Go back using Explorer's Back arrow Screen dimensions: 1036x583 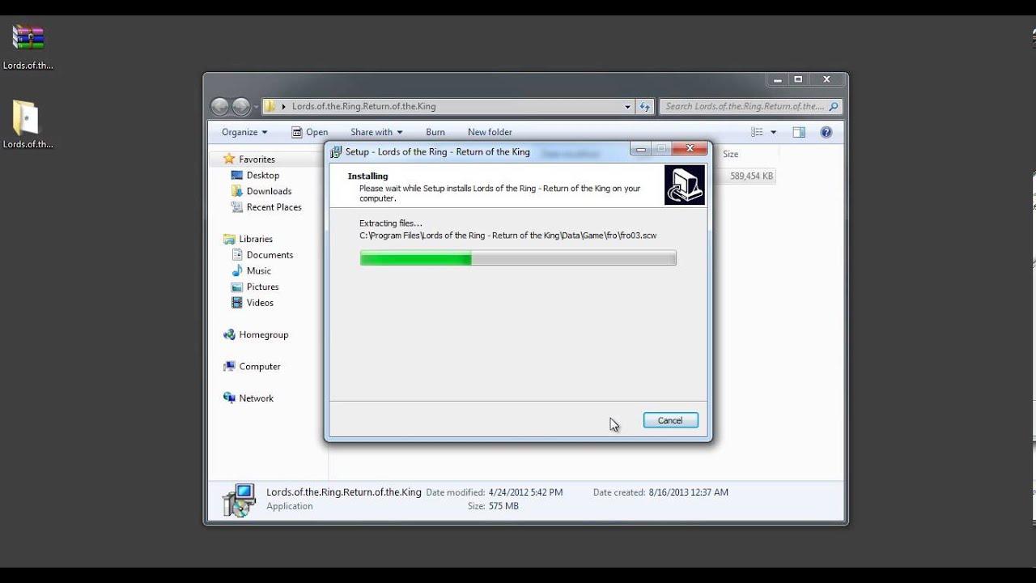click(219, 107)
